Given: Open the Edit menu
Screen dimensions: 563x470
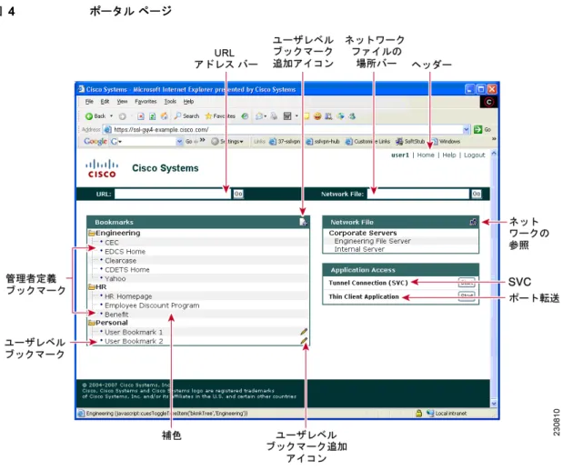Looking at the screenshot, I should [105, 102].
